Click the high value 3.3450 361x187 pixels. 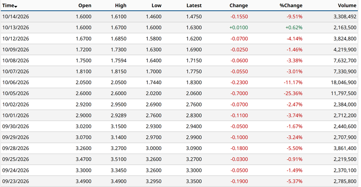pyautogui.click(x=119, y=170)
